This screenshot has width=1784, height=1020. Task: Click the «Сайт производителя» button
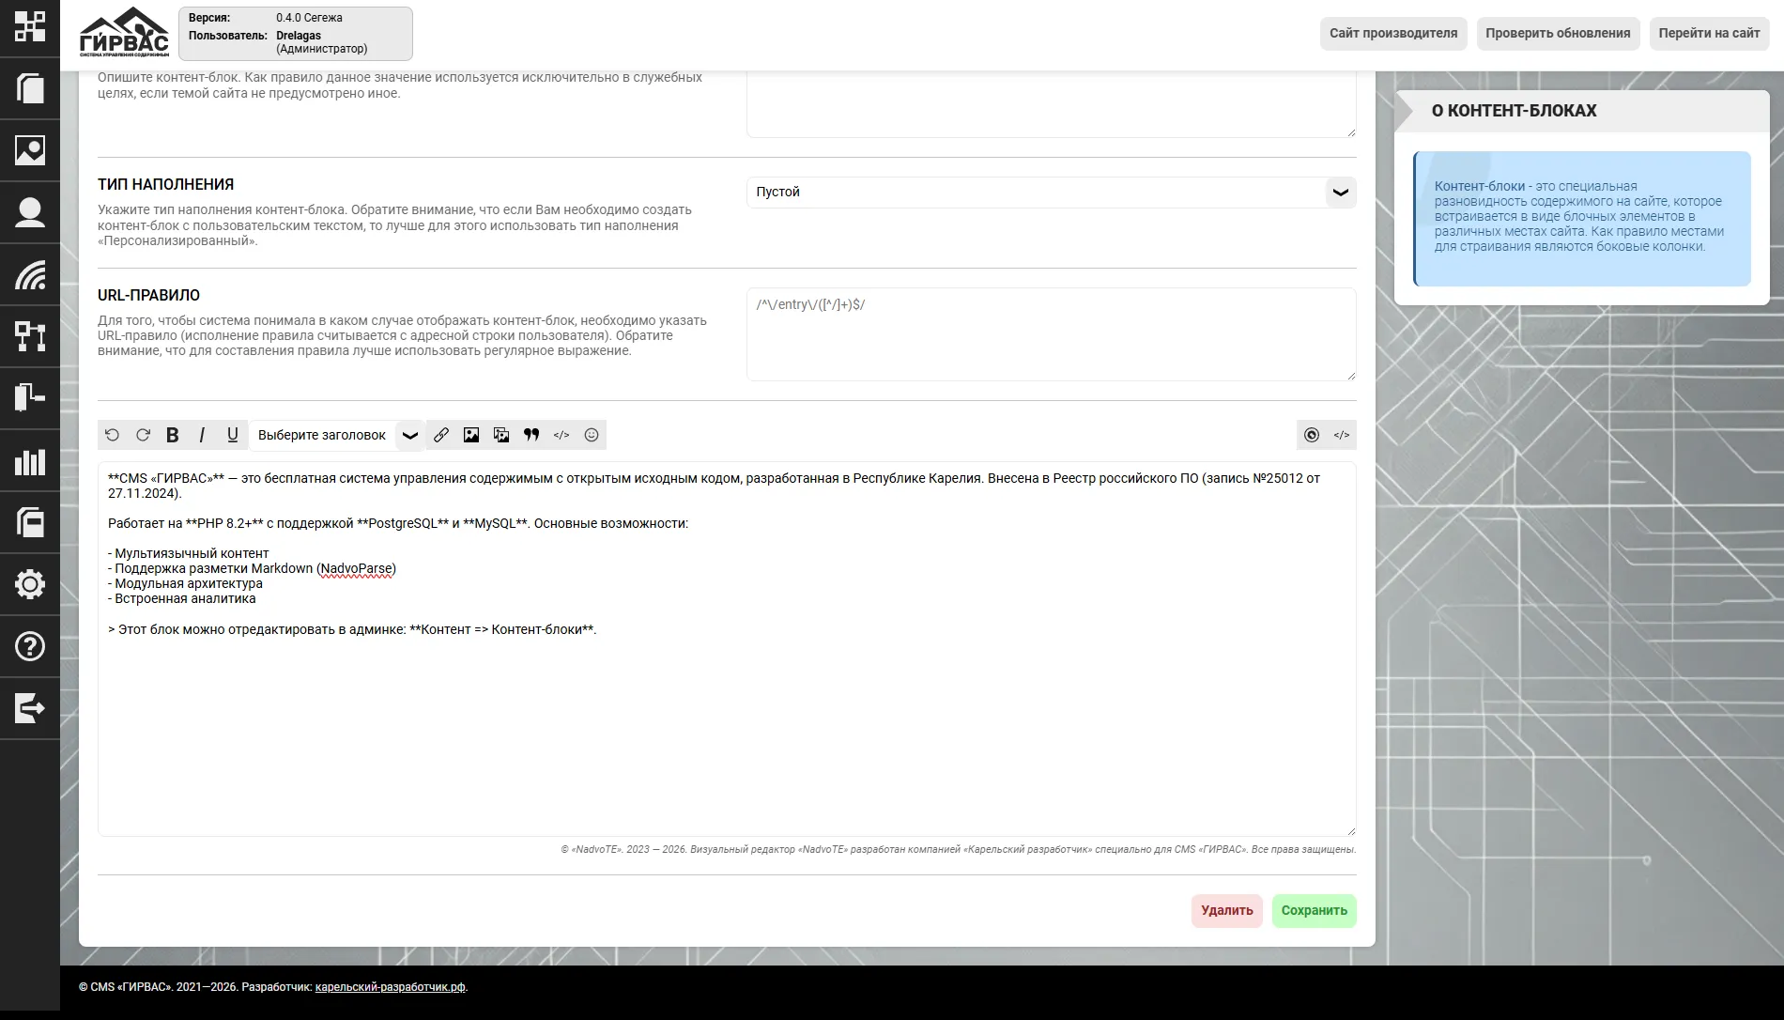[1393, 33]
